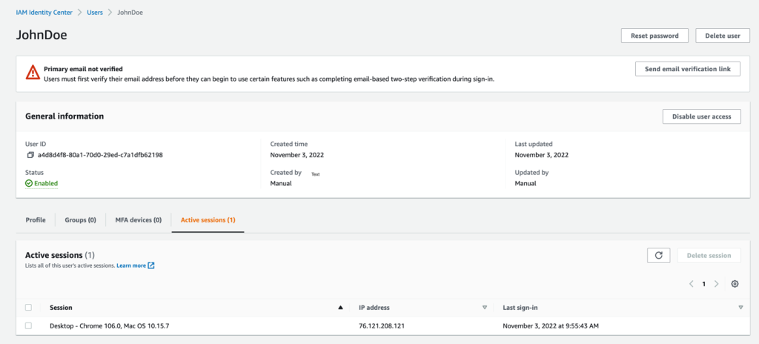Viewport: 759px width, 344px height.
Task: Click the General information heading
Action: pos(64,116)
